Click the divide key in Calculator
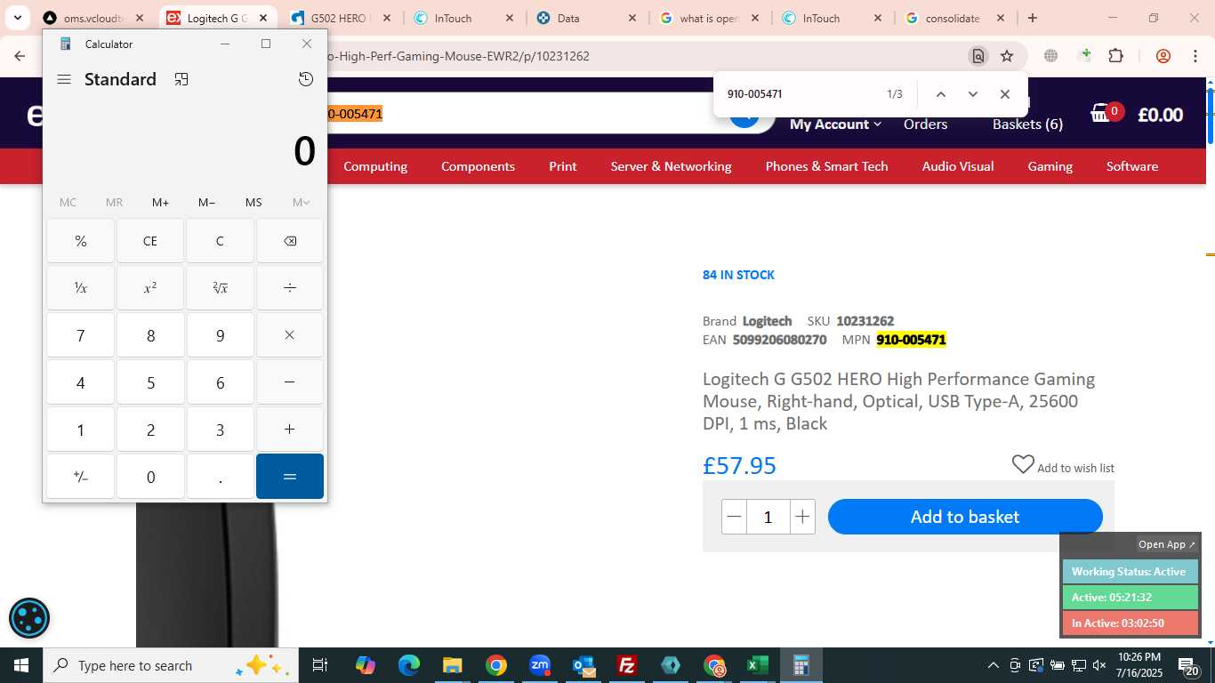 tap(290, 288)
